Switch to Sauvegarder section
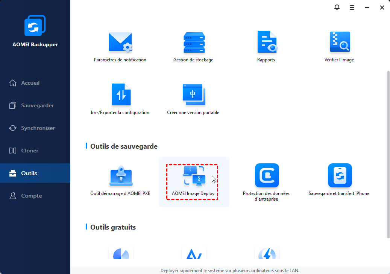 (x=35, y=105)
